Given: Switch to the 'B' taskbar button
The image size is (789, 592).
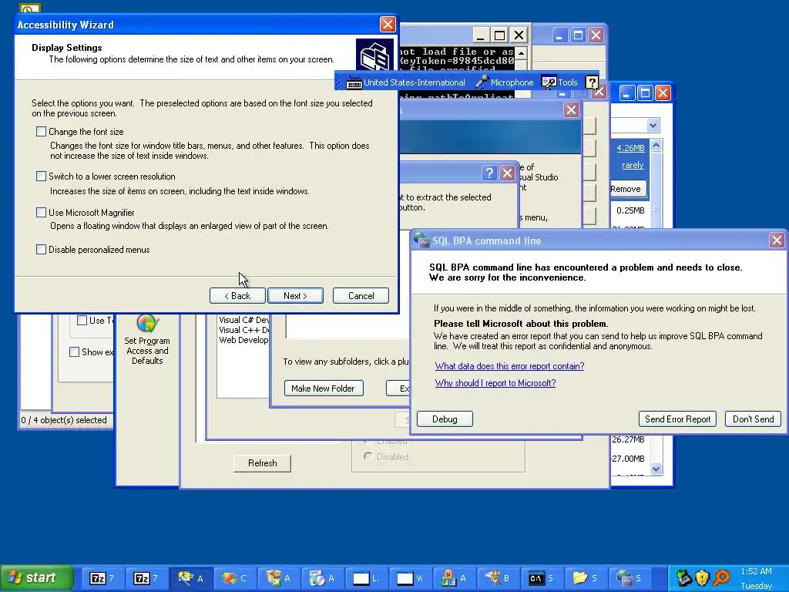Looking at the screenshot, I should [x=498, y=578].
